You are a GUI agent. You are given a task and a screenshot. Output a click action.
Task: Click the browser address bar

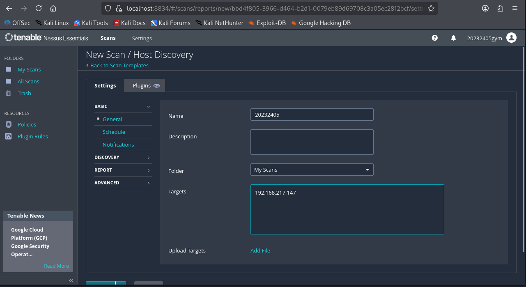[269, 8]
